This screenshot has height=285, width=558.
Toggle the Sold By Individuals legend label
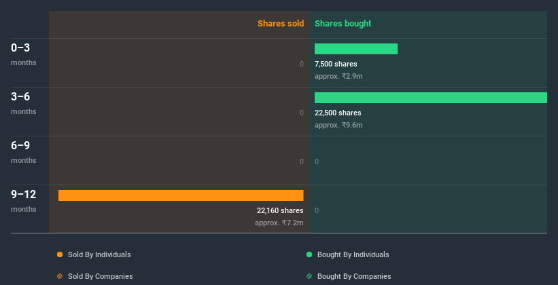coord(99,254)
